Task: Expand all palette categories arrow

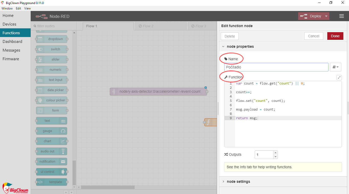Action: click(72, 192)
